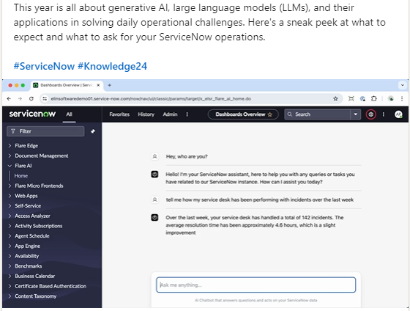410x311 pixels.
Task: Open the browser extensions puzzle icon
Action: pos(374,99)
